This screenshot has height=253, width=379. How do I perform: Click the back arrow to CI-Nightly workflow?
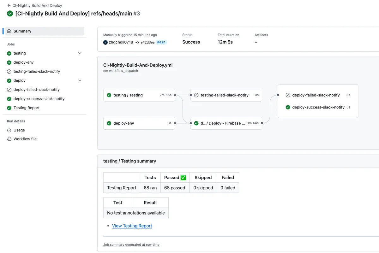(x=9, y=5)
